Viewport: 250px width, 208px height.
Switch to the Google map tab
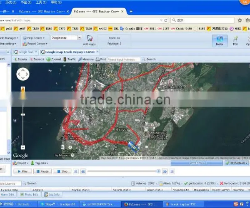[x=25, y=52]
